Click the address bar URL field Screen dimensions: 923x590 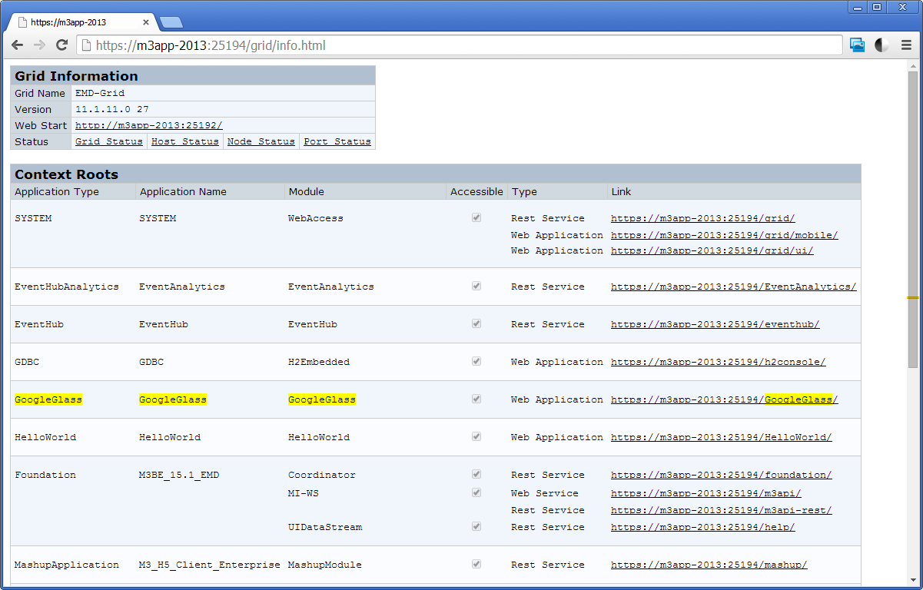(461, 45)
